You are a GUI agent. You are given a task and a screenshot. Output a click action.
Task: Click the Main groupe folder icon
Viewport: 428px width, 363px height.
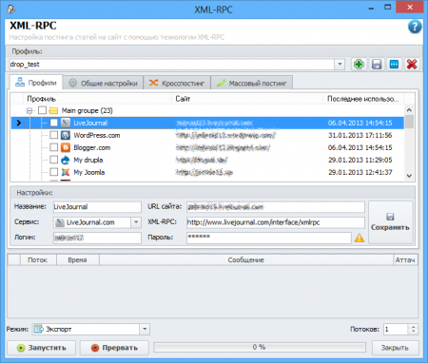pos(53,110)
